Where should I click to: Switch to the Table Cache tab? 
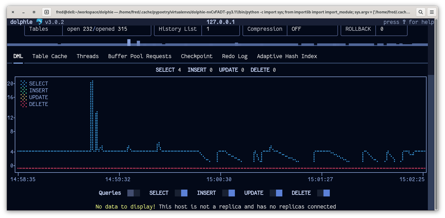pos(50,56)
